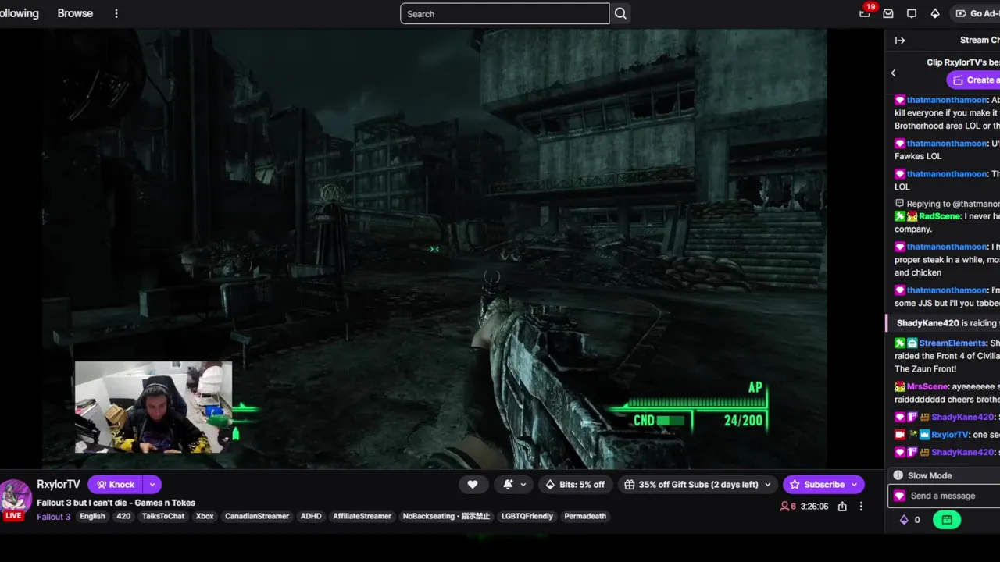Focus the Search input field
1000x562 pixels.
click(505, 13)
